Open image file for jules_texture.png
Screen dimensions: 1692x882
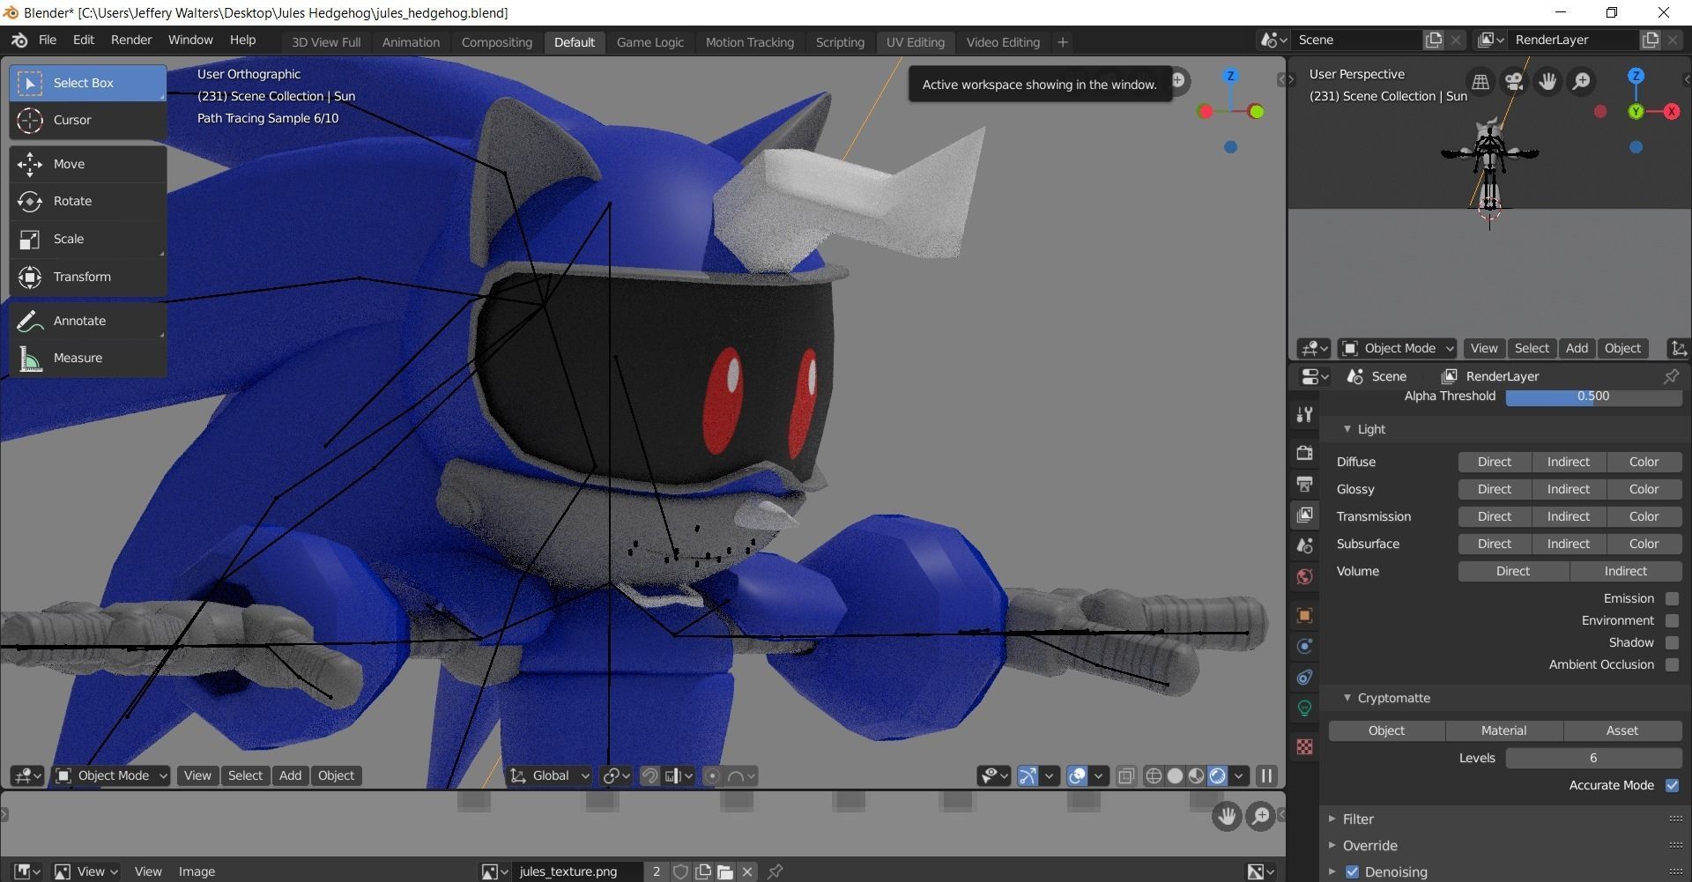(725, 871)
